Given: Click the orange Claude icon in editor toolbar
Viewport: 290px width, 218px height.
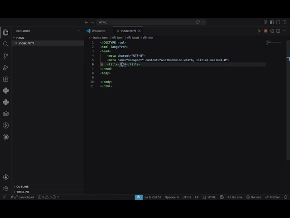Looking at the screenshot, I should [x=266, y=31].
